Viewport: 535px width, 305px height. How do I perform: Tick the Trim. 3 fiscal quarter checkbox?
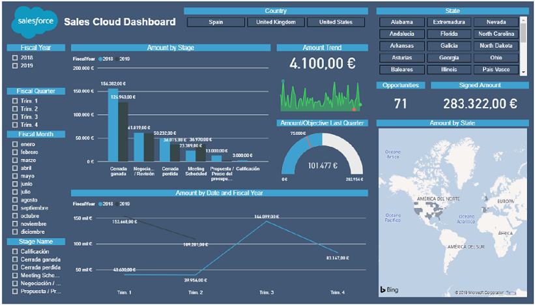pos(15,117)
